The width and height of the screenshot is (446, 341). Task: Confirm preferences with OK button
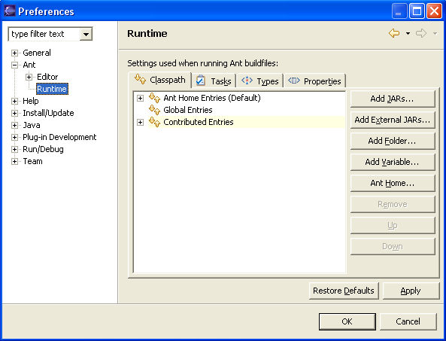(x=347, y=321)
